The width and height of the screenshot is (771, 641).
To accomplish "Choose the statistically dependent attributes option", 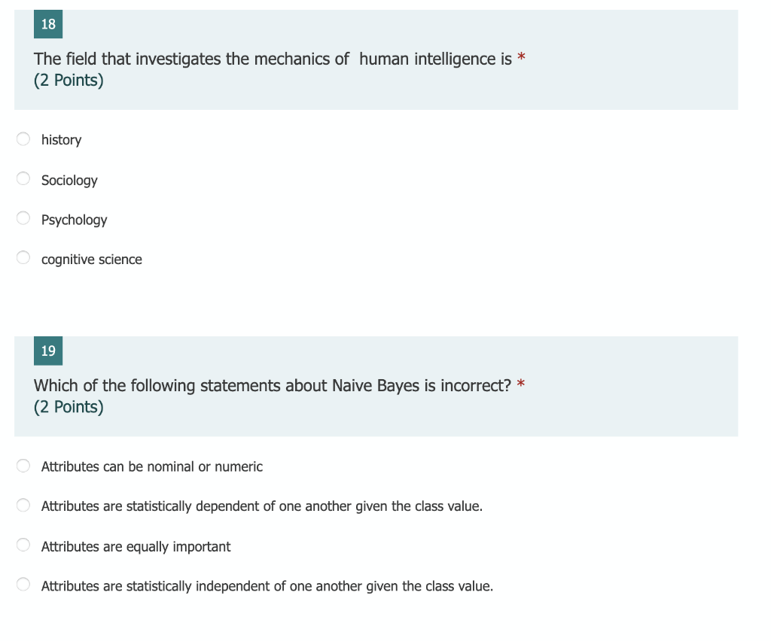I will pos(23,505).
